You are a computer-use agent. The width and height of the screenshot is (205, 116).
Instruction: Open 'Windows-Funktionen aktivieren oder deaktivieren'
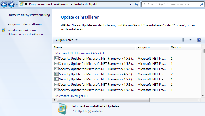click(x=26, y=32)
